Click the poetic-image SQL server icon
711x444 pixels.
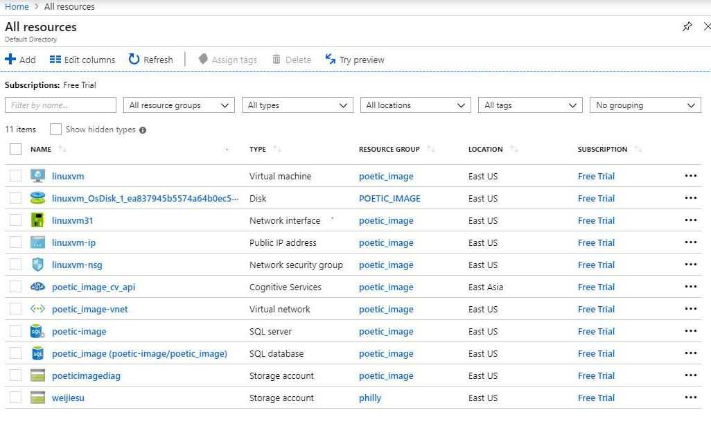(37, 331)
